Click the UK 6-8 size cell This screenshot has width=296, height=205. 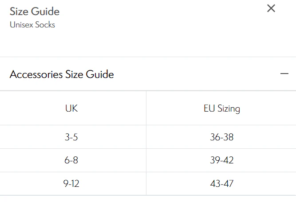click(x=71, y=160)
